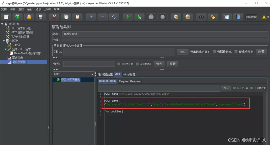The width and height of the screenshot is (270, 145).
Task: Click the Paste clipboard icon
Action: 77,17
